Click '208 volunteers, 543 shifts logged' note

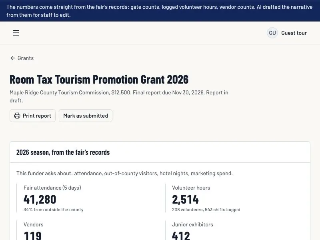click(x=206, y=210)
